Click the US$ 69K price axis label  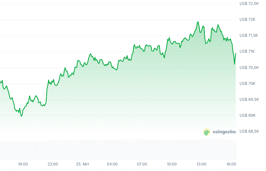coord(247,115)
